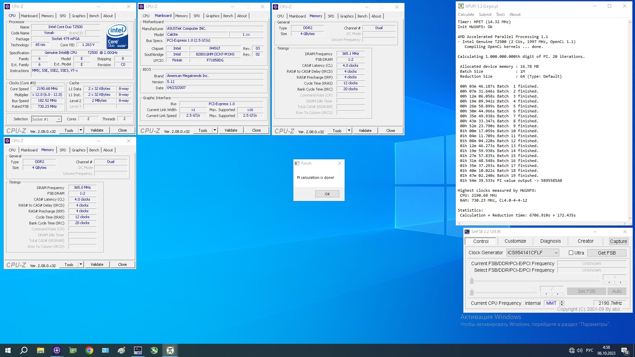Enable the Ultra checkbox in SetFSB
The height and width of the screenshot is (357, 635).
pyautogui.click(x=571, y=253)
